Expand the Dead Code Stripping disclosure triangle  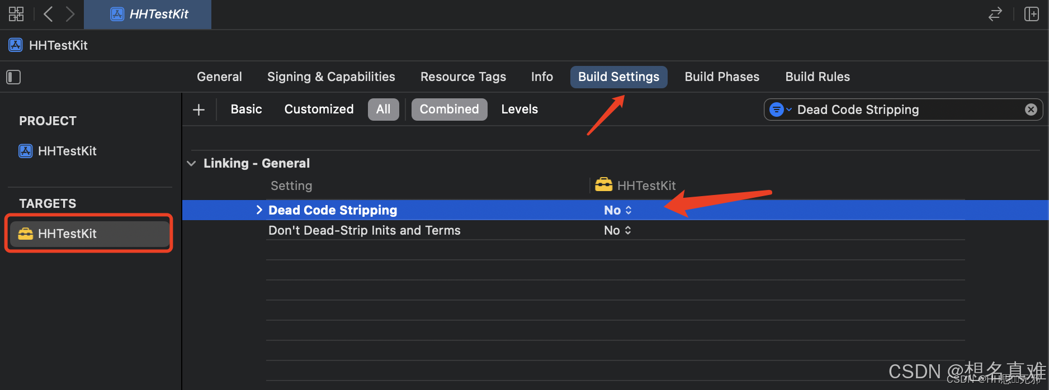click(259, 210)
